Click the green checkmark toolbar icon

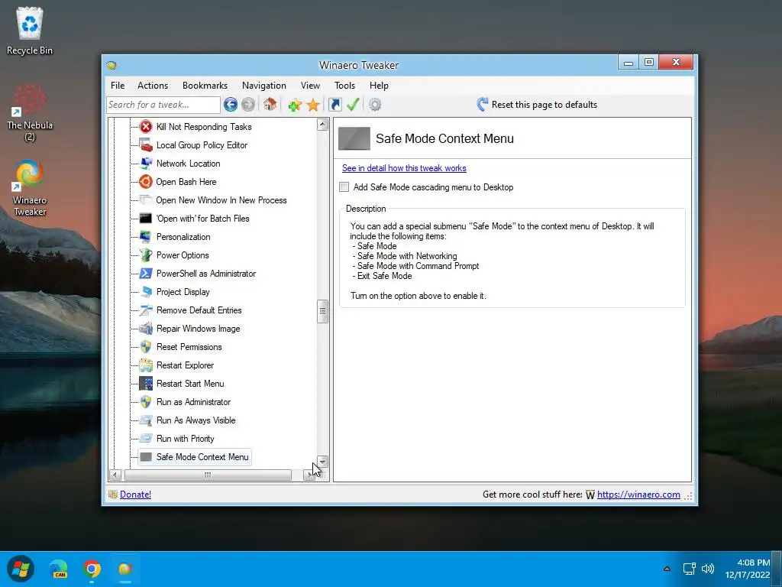pos(353,104)
